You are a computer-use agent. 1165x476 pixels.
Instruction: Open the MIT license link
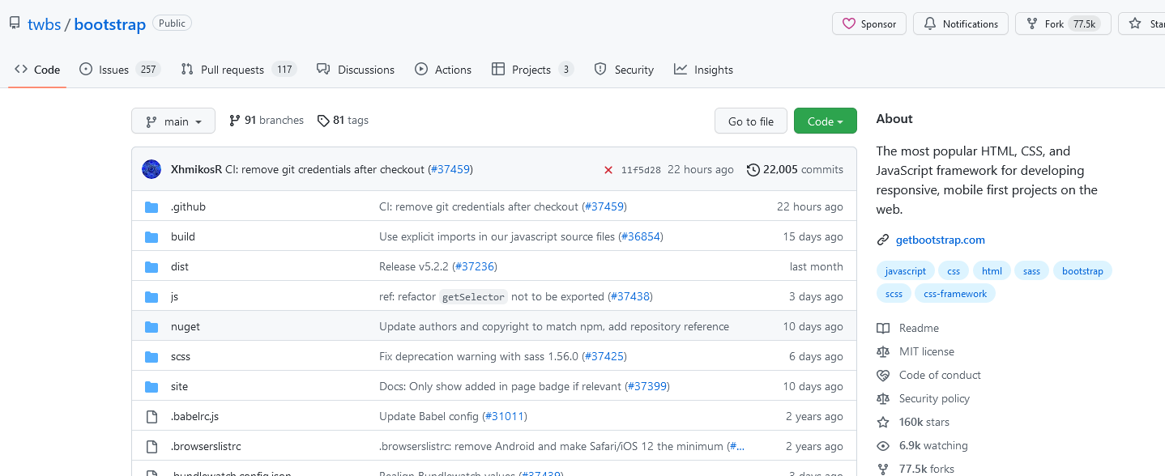tap(927, 351)
